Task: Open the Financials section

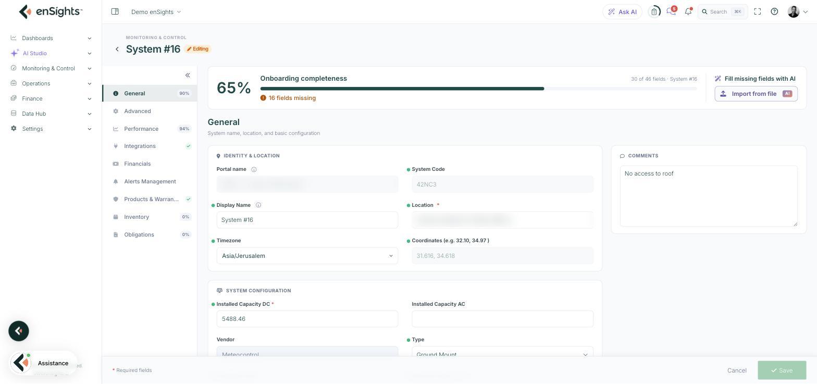Action: [x=150, y=164]
